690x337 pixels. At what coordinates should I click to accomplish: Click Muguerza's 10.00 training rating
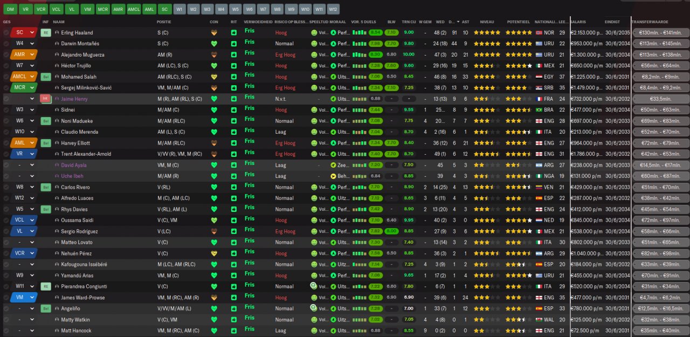409,54
